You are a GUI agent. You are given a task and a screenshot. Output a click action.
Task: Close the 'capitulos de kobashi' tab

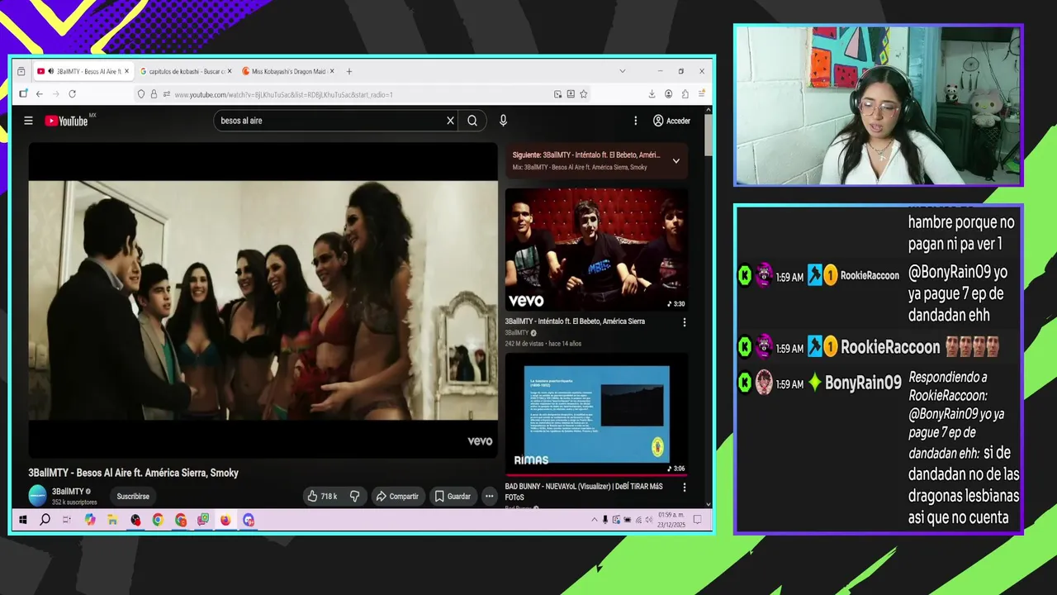230,72
